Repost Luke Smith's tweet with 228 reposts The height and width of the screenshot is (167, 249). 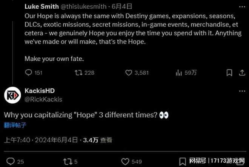(78, 73)
